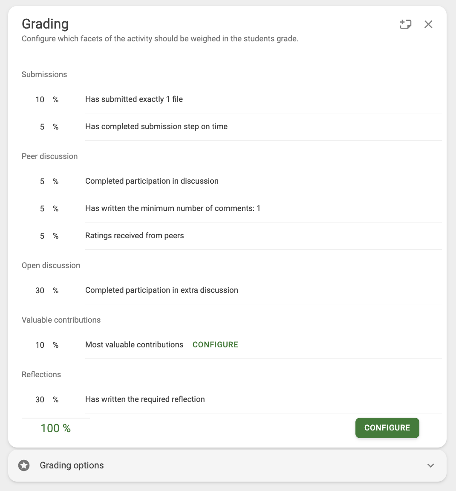
Task: Edit percentage for exactly 1 file submitted
Action: point(40,100)
